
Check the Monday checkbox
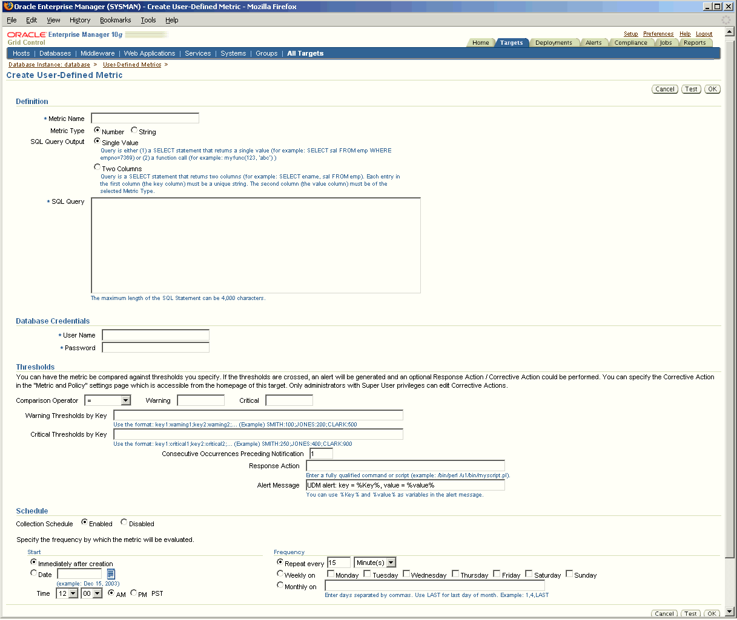pos(331,574)
